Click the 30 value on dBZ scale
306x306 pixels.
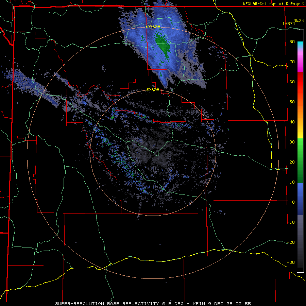pos(292,142)
